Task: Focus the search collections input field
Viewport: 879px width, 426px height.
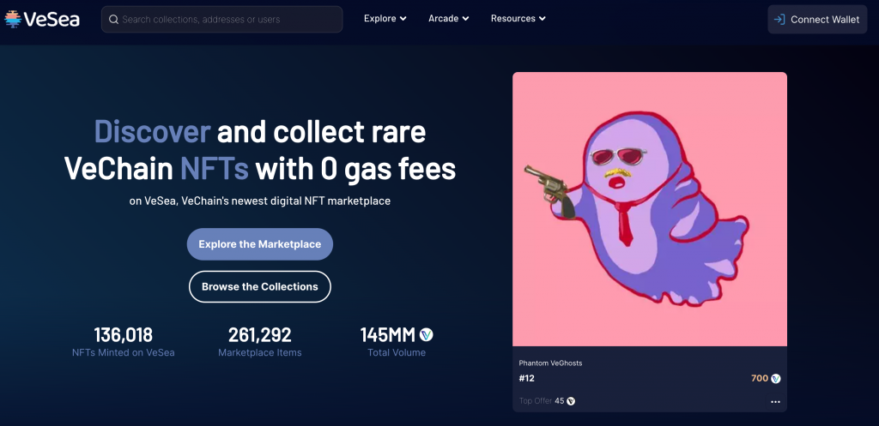Action: [222, 20]
